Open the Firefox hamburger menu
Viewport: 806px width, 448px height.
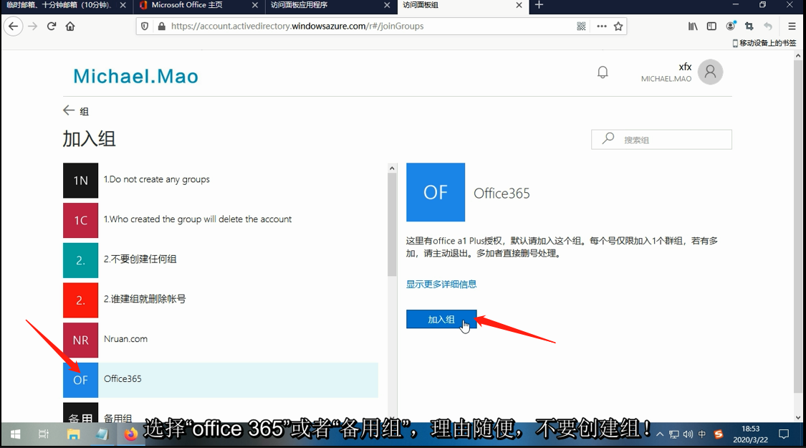pos(792,27)
